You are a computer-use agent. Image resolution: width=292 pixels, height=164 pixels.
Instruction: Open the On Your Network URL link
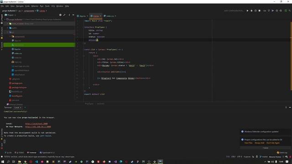pyautogui.click(x=38, y=127)
